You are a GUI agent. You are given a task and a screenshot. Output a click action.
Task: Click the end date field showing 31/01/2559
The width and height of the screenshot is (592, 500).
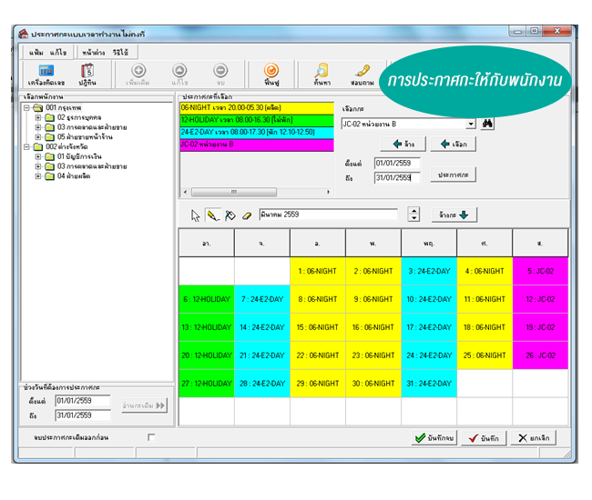397,178
